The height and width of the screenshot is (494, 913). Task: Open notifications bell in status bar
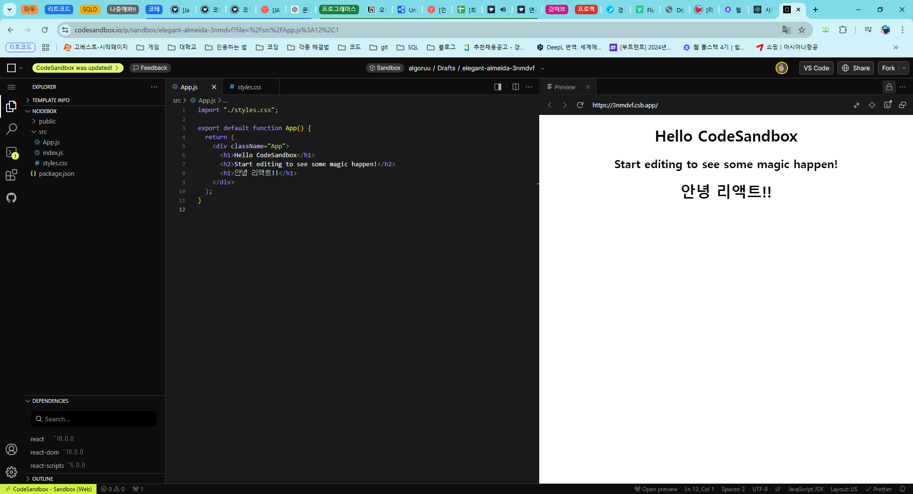coord(903,489)
